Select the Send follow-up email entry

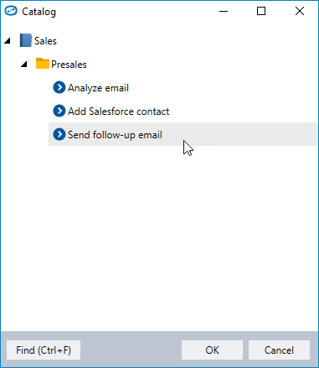115,135
